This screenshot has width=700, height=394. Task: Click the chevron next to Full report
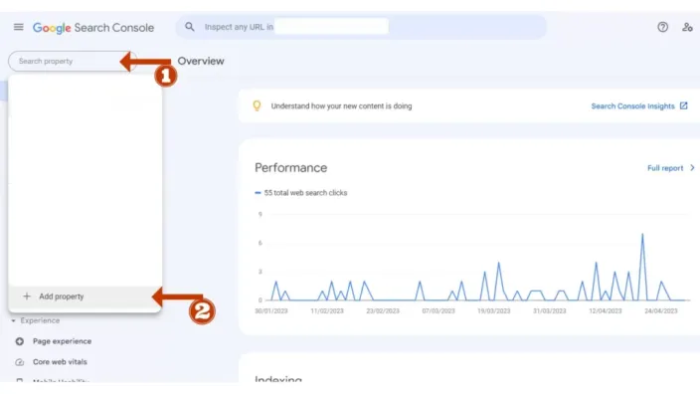pos(692,168)
